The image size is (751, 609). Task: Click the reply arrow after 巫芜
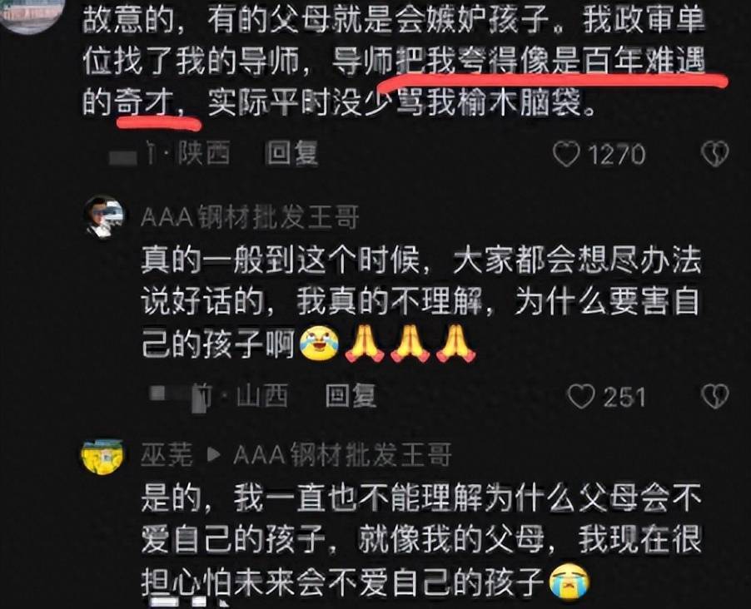click(213, 455)
